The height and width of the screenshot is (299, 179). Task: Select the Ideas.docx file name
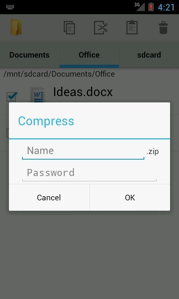pos(83,92)
